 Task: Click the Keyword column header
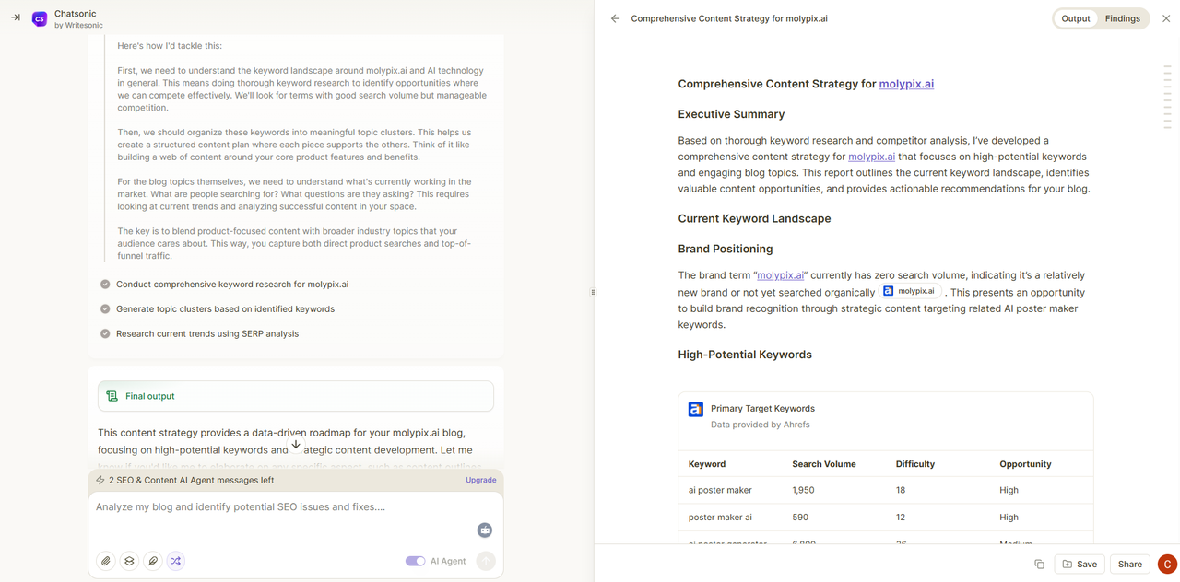[x=707, y=464]
